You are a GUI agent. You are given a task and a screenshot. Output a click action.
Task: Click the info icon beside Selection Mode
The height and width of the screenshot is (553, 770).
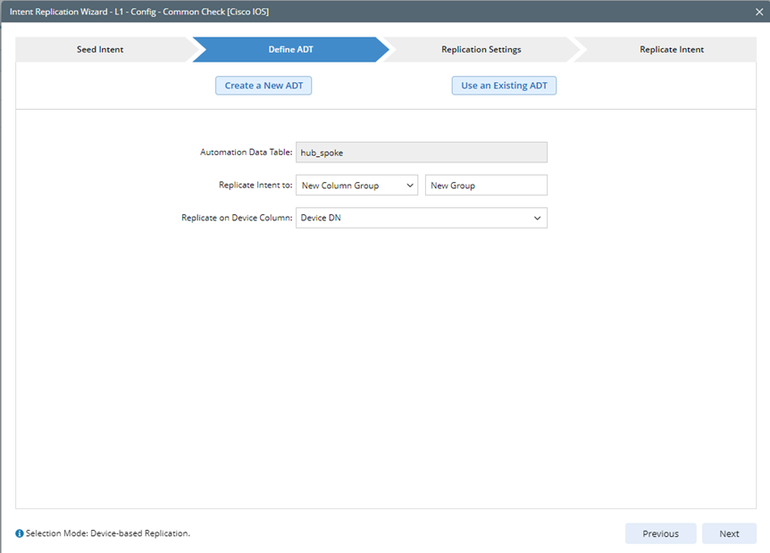point(20,533)
